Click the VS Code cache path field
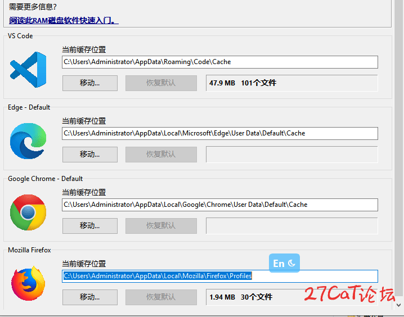The image size is (404, 317). click(x=220, y=62)
